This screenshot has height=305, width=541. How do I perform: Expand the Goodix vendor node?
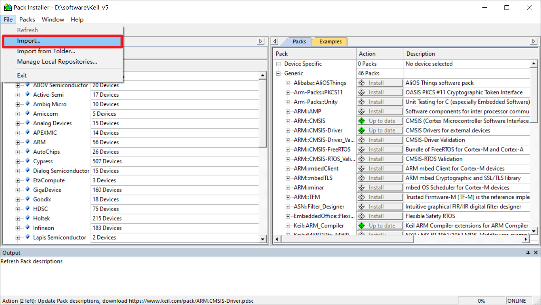(x=18, y=200)
